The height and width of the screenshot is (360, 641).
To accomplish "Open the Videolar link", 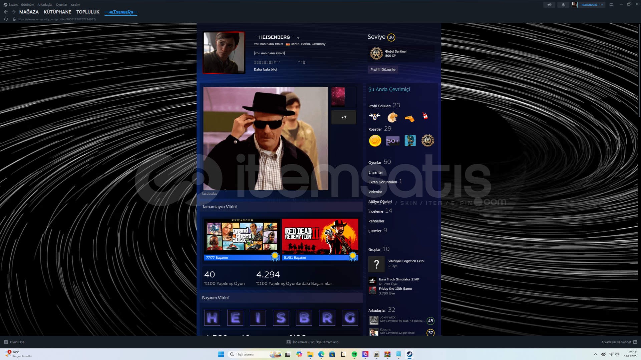I will pos(375,192).
